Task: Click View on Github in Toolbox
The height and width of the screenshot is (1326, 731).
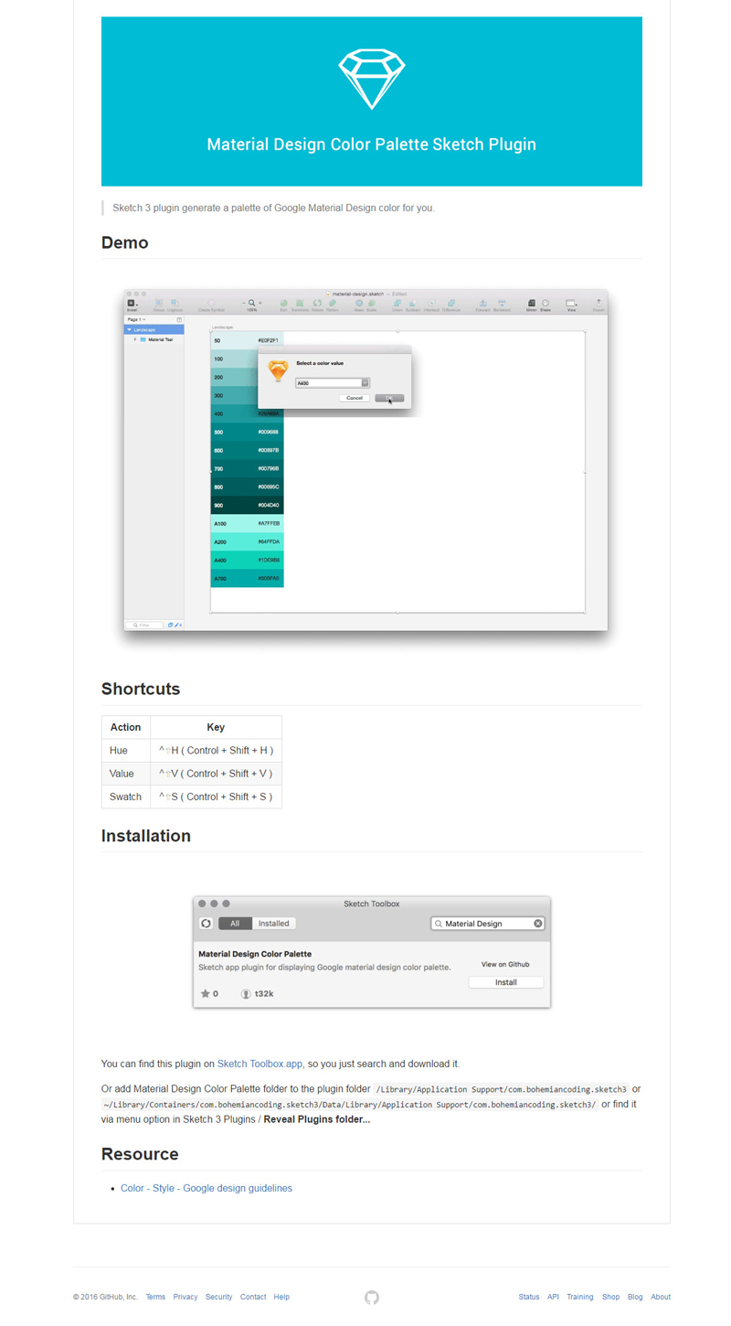Action: point(505,965)
